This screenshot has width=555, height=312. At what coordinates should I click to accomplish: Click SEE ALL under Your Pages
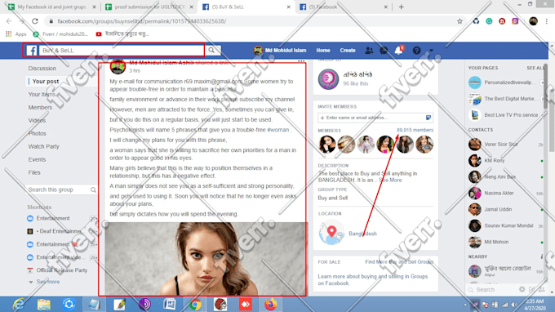[536, 68]
